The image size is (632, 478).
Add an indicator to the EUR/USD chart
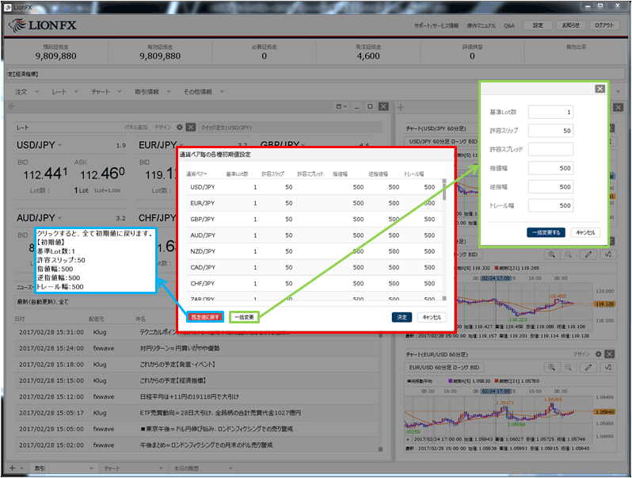[608, 368]
